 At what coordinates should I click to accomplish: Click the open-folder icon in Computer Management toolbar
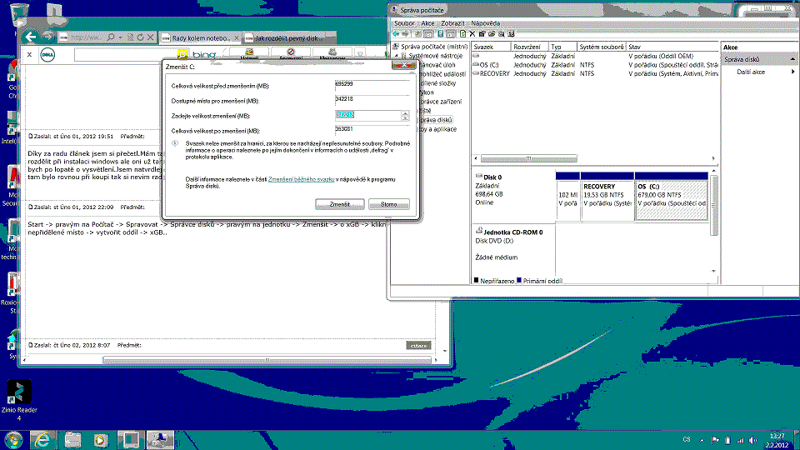[492, 34]
